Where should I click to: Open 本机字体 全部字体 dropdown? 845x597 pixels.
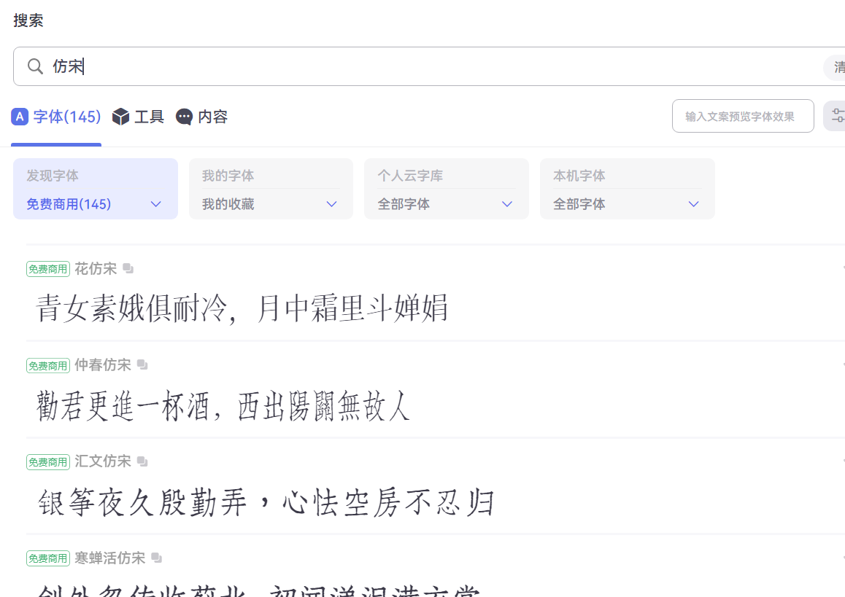(693, 204)
